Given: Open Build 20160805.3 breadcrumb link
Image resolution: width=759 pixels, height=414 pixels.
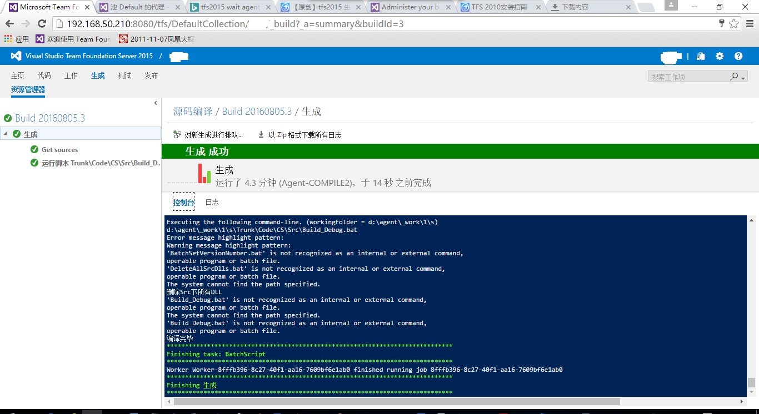Looking at the screenshot, I should (x=257, y=112).
